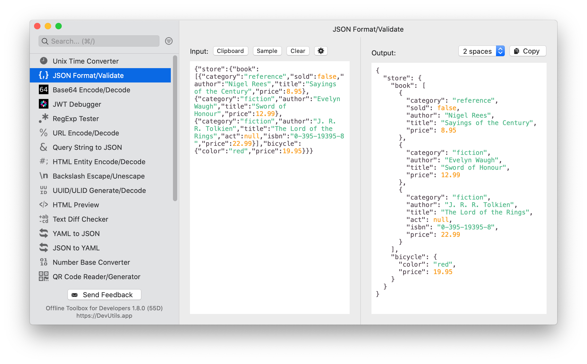Switch to the JSON to YAML tool
587x364 pixels.
76,248
